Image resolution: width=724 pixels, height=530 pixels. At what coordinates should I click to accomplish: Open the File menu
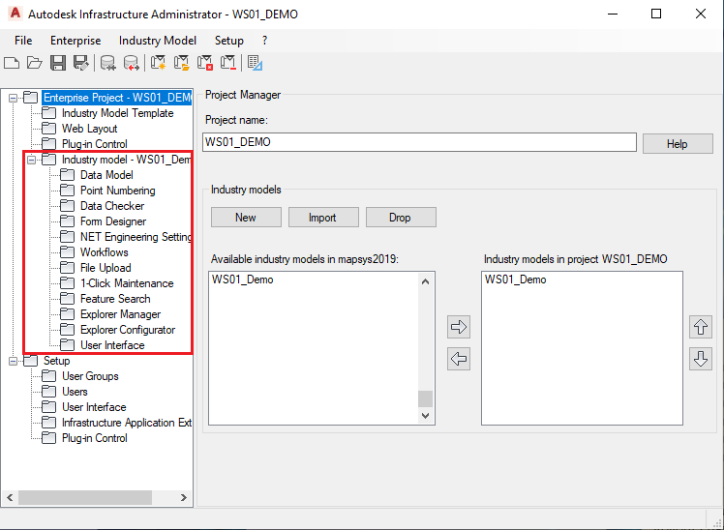[23, 41]
